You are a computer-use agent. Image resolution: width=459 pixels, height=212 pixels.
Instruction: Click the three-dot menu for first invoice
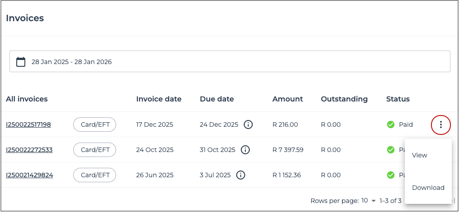pos(441,124)
